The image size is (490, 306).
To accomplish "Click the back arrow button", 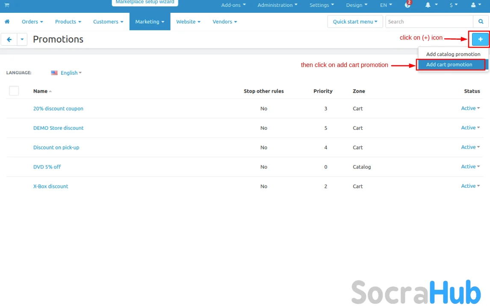I will pyautogui.click(x=9, y=40).
